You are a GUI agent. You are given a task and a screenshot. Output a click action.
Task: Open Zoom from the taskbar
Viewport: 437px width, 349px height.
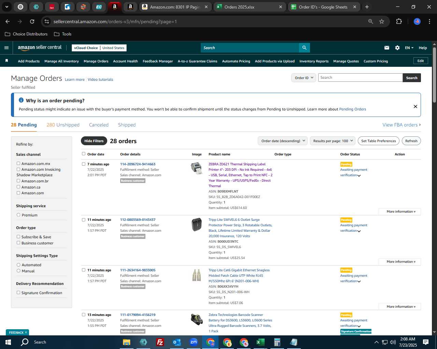(194, 342)
